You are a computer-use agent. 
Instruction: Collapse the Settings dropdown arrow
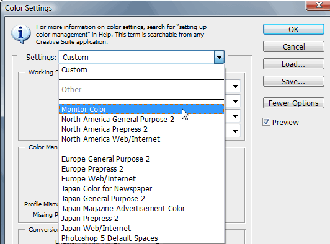pos(219,57)
